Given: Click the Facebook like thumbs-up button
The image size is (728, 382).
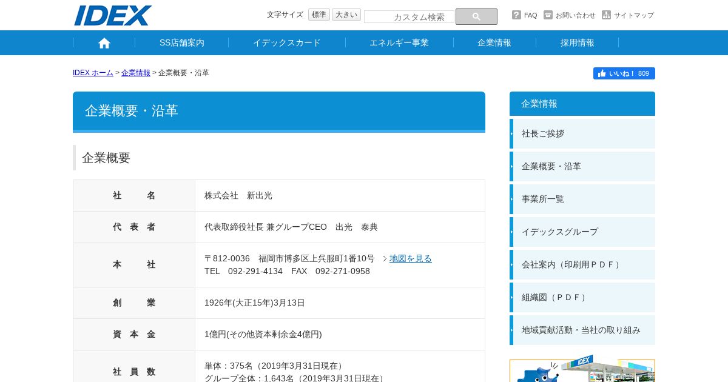Looking at the screenshot, I should [x=624, y=73].
